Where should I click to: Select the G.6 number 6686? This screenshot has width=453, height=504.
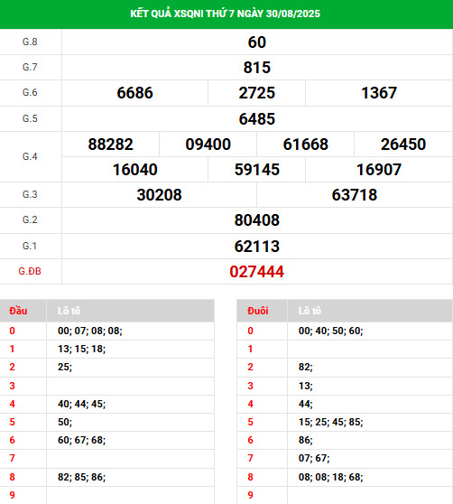click(x=134, y=93)
